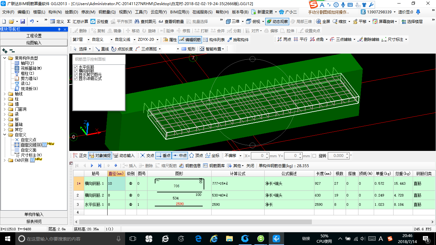The width and height of the screenshot is (436, 245).
Task: Open the 钢筋量(Q) menu
Action: tap(107, 12)
